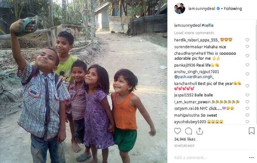This screenshot has height=163, width=257.
Task: Like ayushdubey1003's comment heart
Action: (247, 122)
